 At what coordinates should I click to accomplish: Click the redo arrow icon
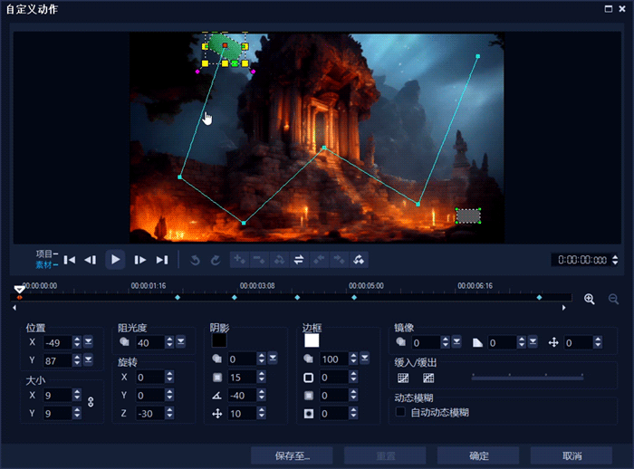[216, 260]
